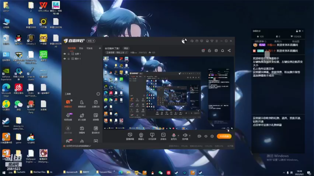The height and width of the screenshot is (176, 314).
Task: Open the Steam desktop icon
Action: click(x=6, y=122)
